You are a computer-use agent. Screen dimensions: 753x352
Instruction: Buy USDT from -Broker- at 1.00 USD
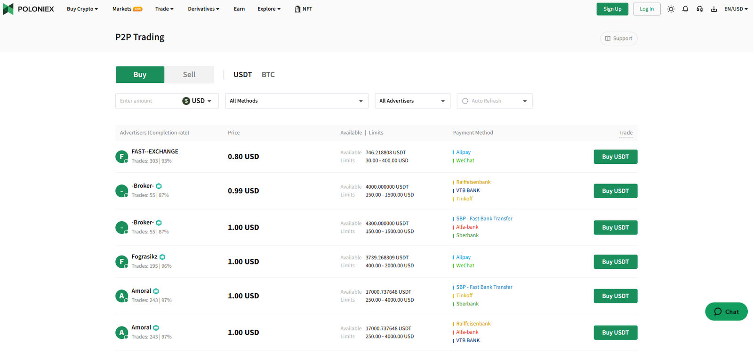click(x=616, y=227)
